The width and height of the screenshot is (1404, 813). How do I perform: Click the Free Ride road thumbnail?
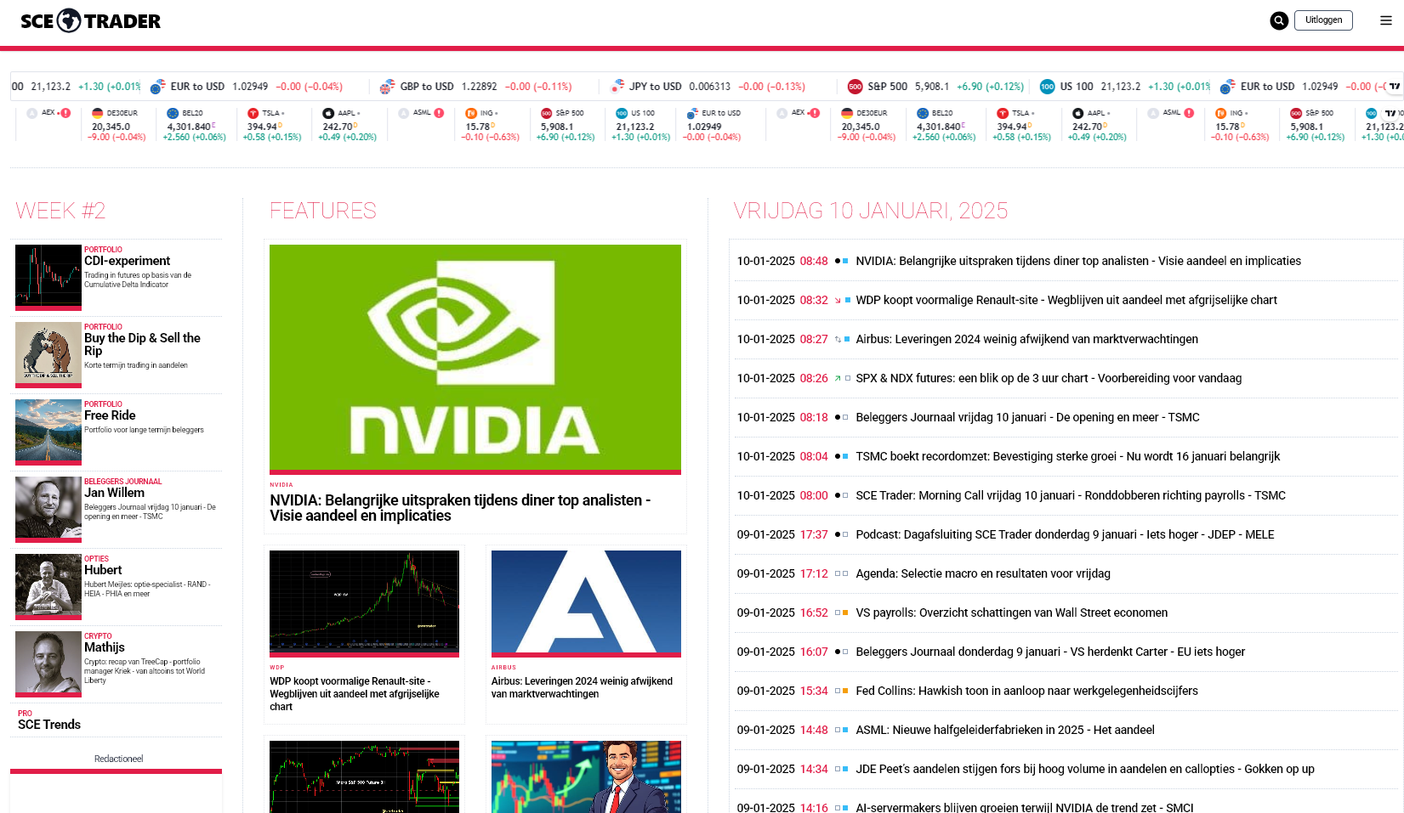[48, 432]
